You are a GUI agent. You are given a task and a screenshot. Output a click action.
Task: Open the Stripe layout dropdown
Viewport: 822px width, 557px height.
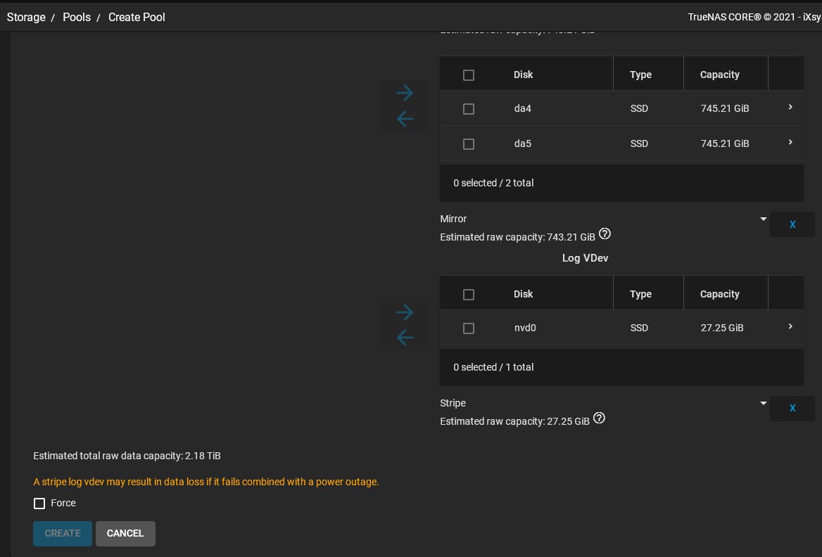pyautogui.click(x=603, y=403)
